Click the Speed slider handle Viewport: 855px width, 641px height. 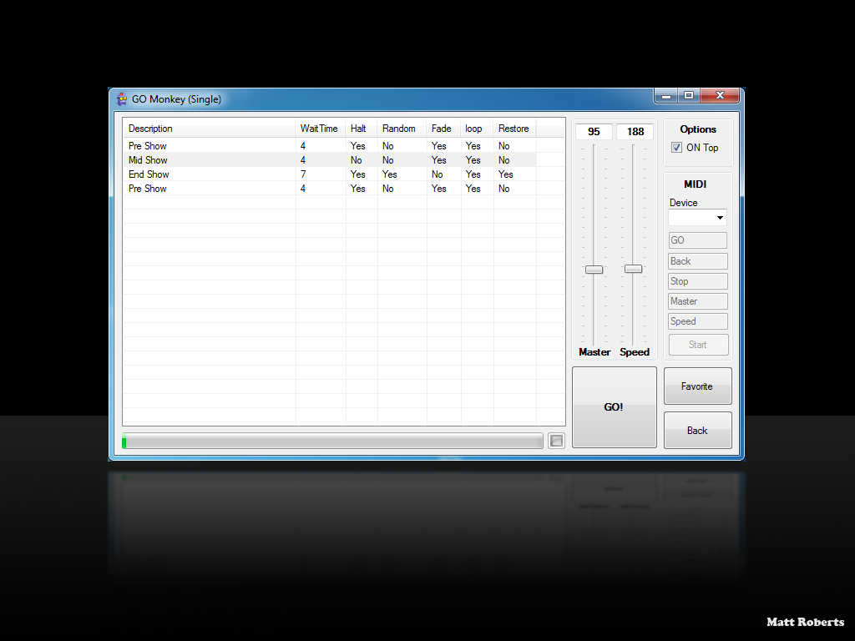634,269
